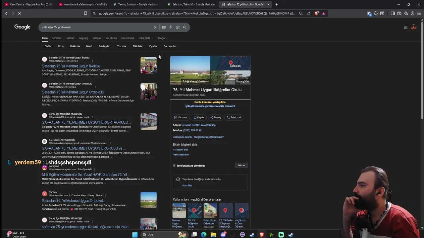Toggle the browser sidebar panel icon
Screen dimensions: 424x238
[393, 13]
